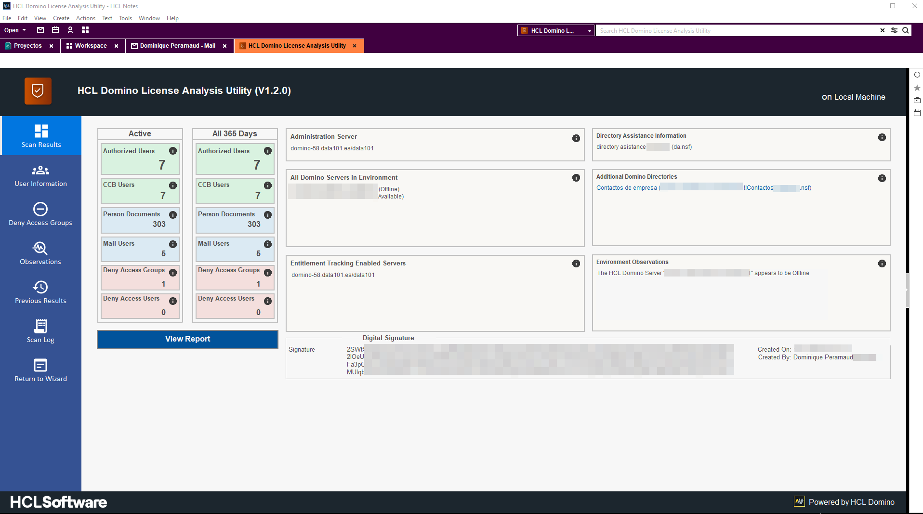
Task: Show info for 365 Days Deny Access Users
Action: (268, 301)
